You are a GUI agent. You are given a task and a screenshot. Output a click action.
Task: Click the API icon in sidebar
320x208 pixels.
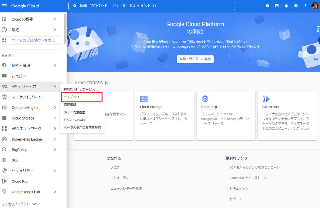(x=4, y=87)
